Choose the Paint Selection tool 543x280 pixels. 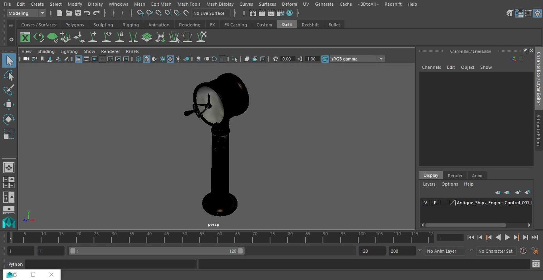pos(9,90)
